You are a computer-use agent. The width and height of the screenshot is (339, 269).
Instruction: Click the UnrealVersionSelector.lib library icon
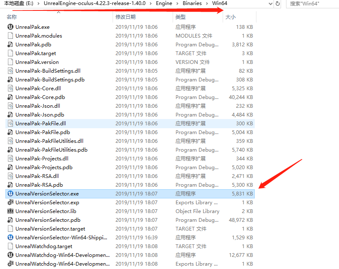10,211
